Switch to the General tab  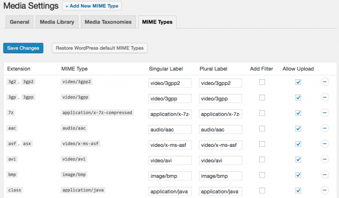(20, 22)
